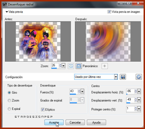The image size is (145, 129).
Task: Click the Zoom value field showing 26
Action: pos(55,65)
